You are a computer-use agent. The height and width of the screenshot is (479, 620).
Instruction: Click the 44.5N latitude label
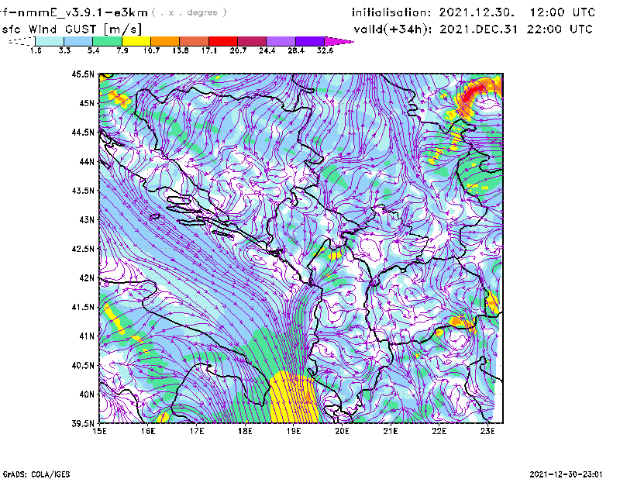coord(83,132)
